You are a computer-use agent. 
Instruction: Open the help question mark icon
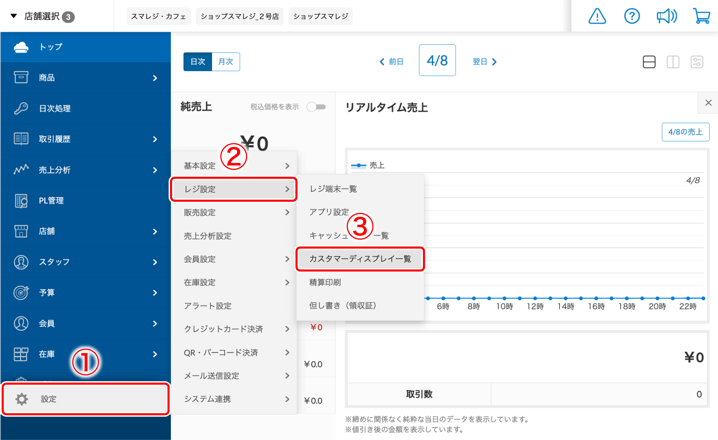click(x=632, y=16)
